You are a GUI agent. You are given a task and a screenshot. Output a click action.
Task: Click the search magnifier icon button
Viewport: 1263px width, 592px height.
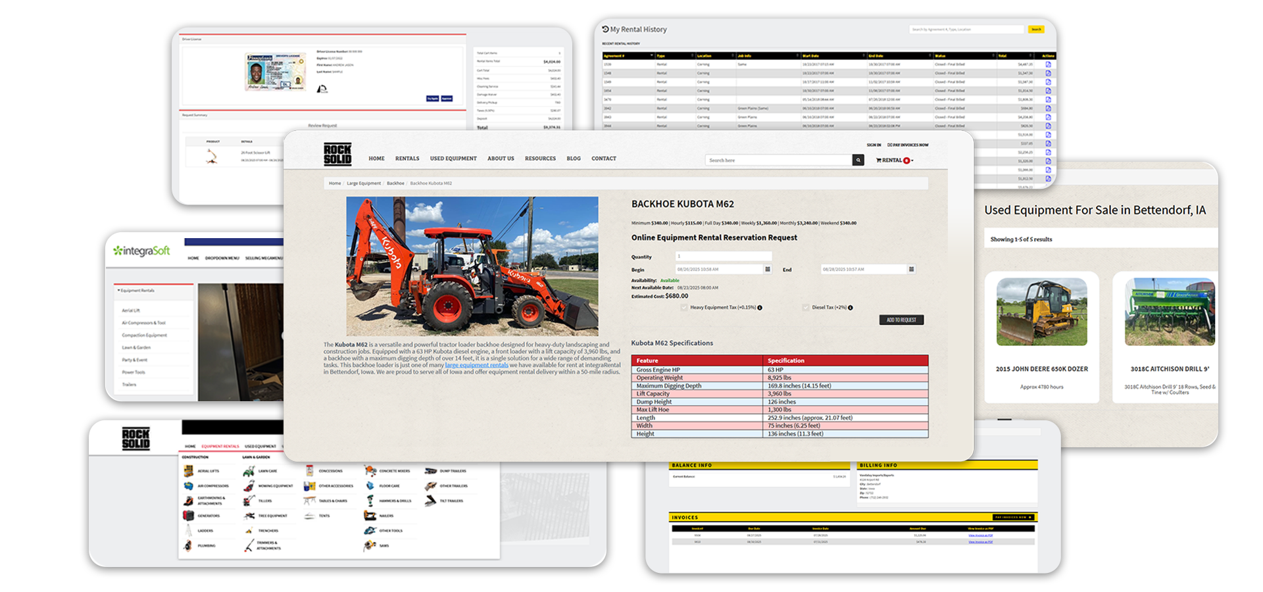pos(858,160)
